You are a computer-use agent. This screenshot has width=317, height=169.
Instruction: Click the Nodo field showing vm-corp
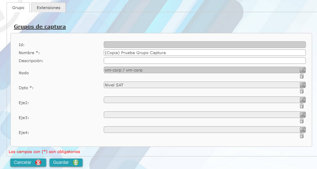pos(201,70)
